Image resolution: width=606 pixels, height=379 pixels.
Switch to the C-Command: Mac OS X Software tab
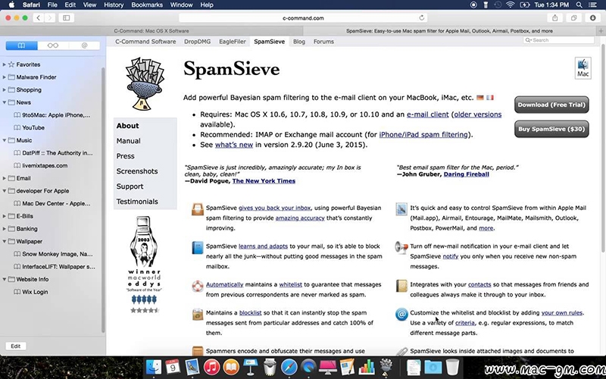click(151, 31)
